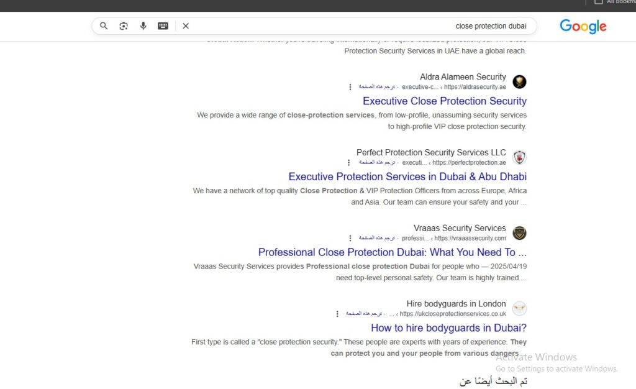Click snippet text 'Protection Security Services in UAE have a global reach'
The width and height of the screenshot is (636, 389).
[435, 51]
